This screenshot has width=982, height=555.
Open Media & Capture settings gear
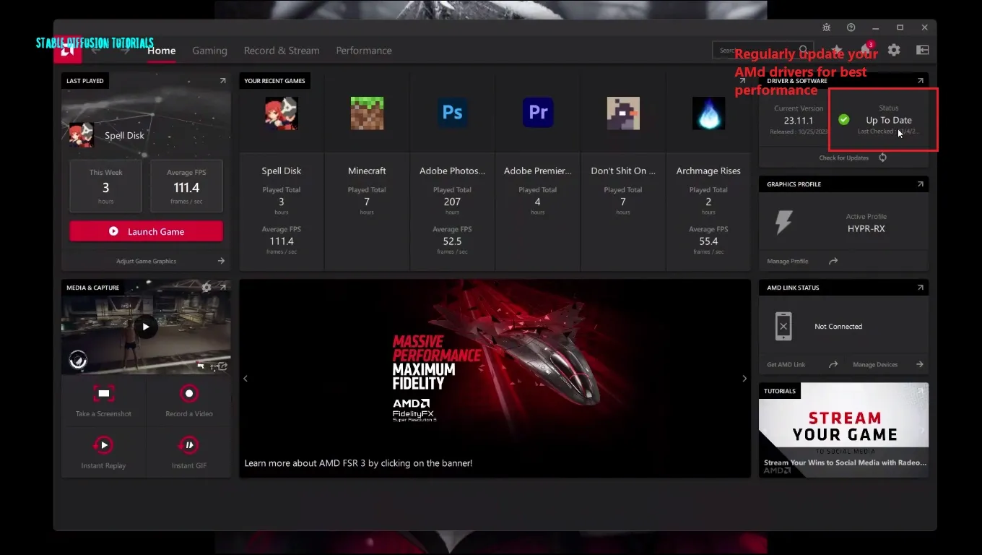point(207,288)
